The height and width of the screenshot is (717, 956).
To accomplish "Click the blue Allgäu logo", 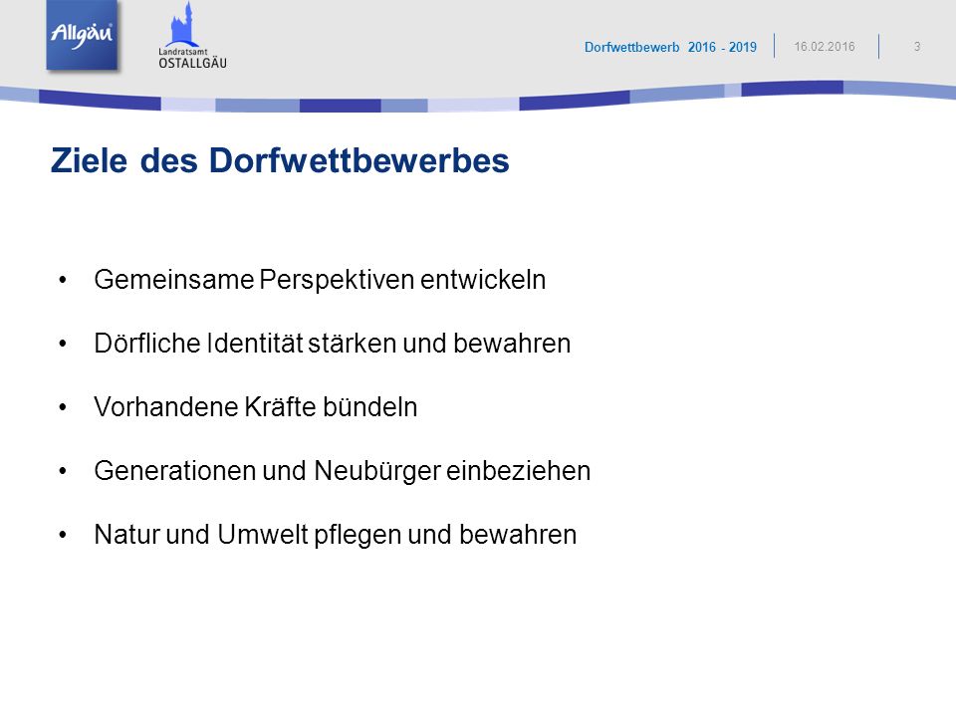I will pyautogui.click(x=82, y=35).
